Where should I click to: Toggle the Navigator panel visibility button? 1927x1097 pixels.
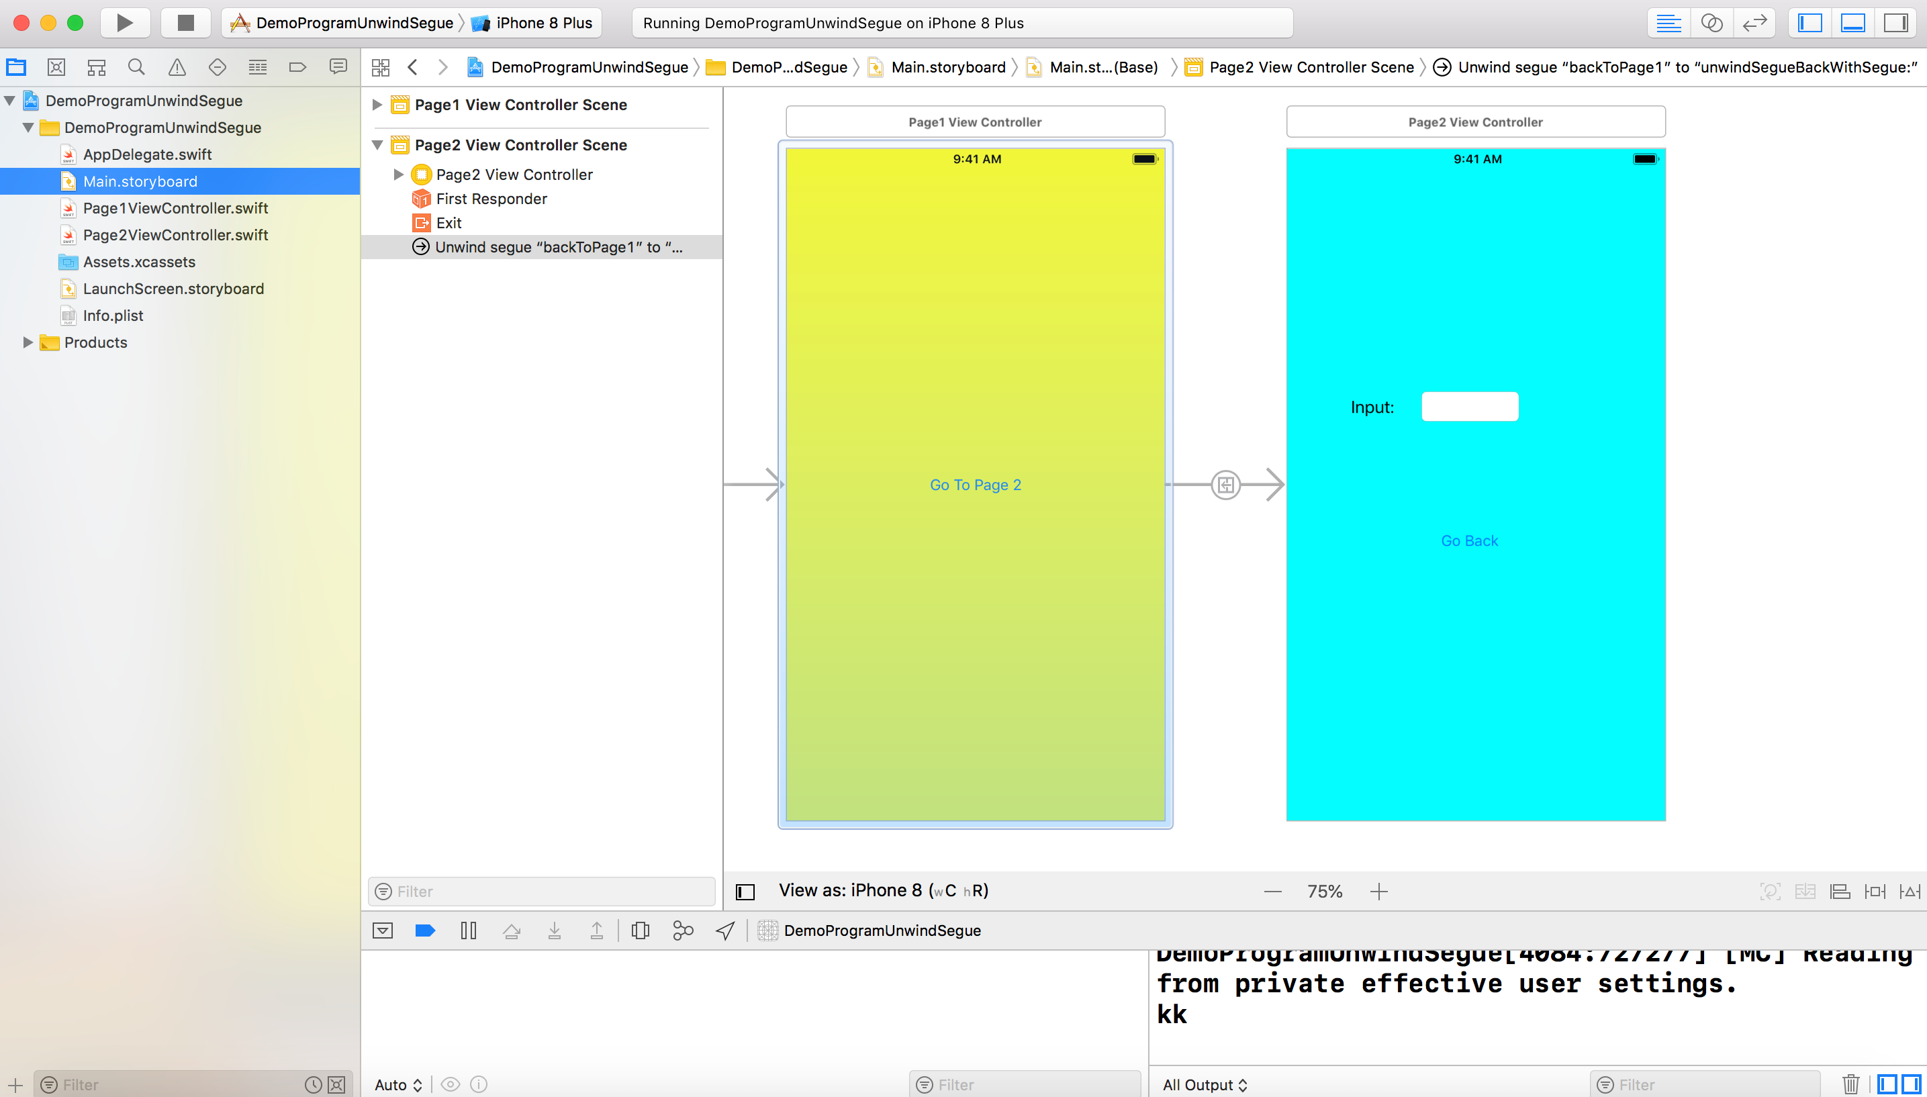click(x=1809, y=23)
